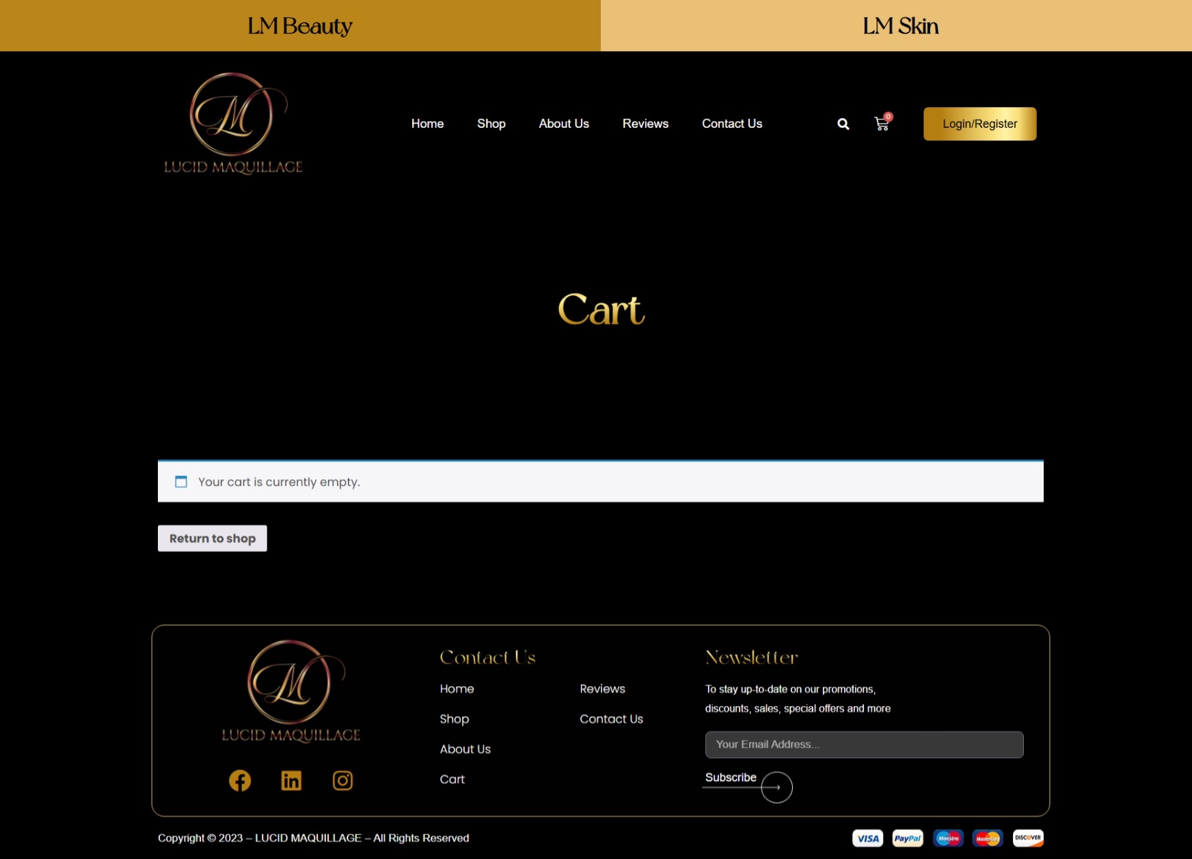Click the Lucid Maquillage footer logo
This screenshot has width=1192, height=859.
click(x=291, y=692)
